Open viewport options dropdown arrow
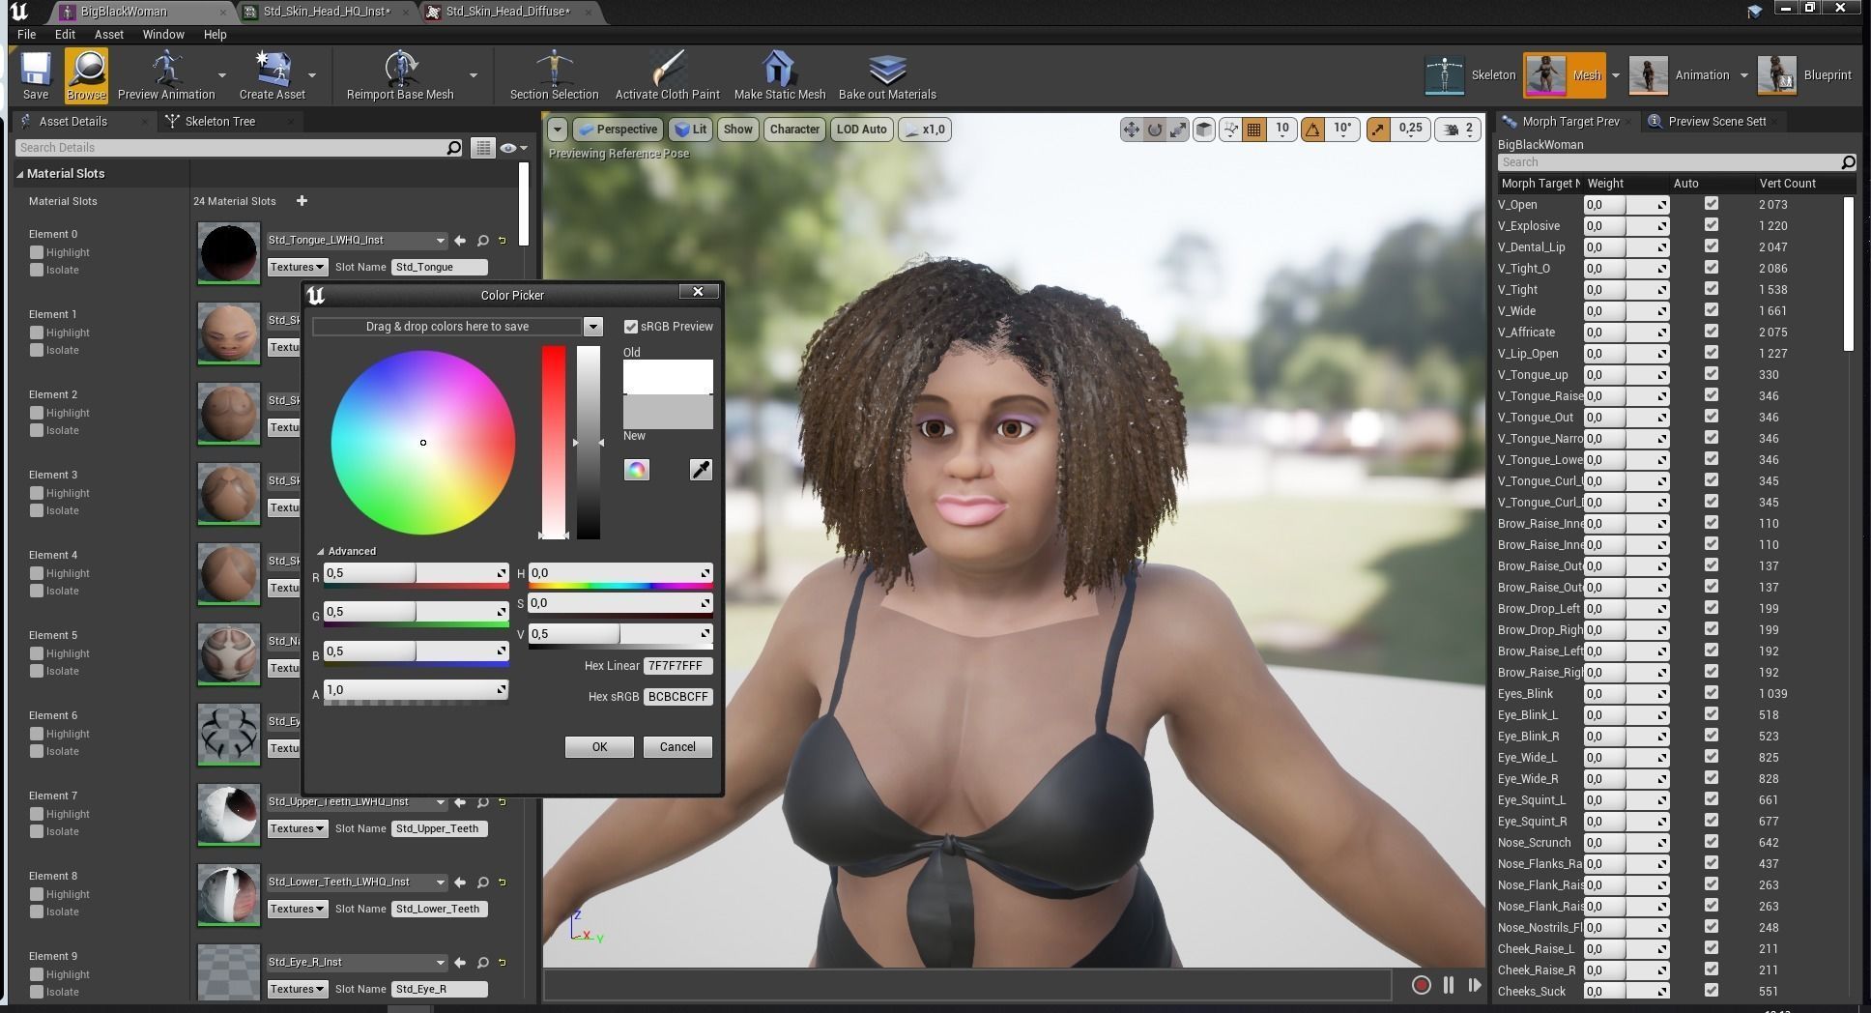Viewport: 1871px width, 1013px height. (x=557, y=130)
